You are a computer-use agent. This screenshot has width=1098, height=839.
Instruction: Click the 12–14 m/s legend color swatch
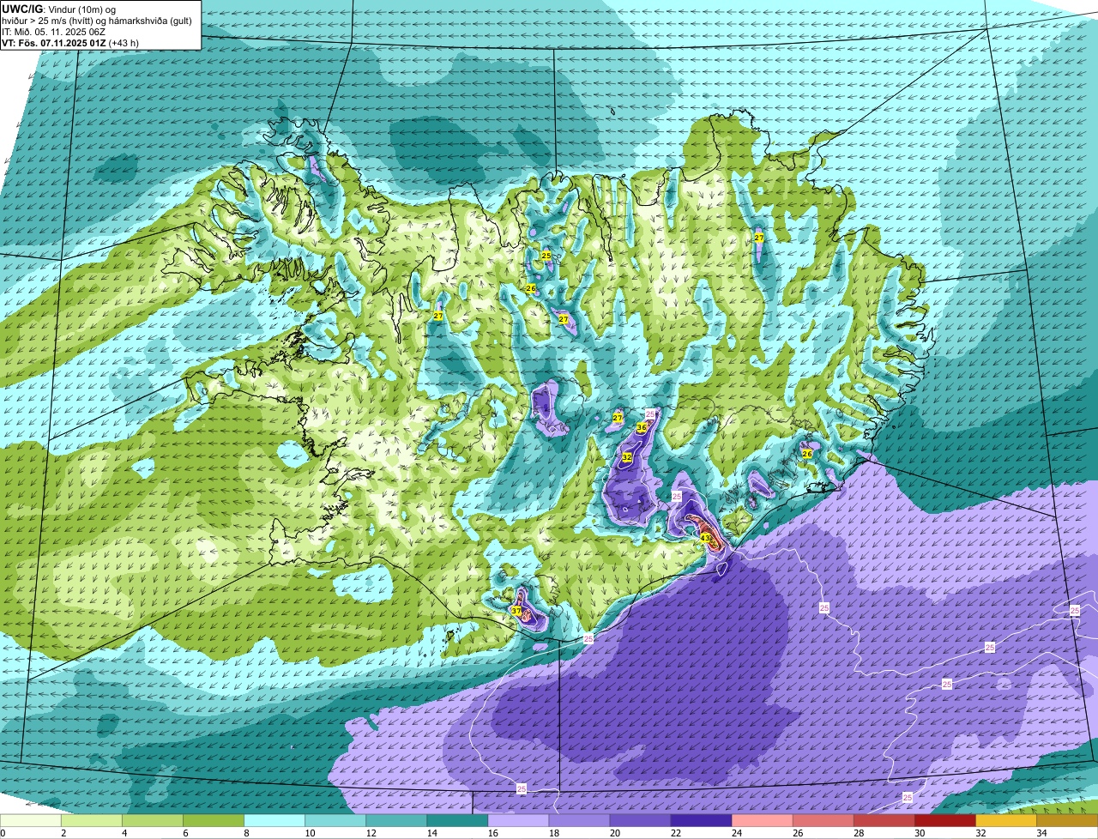tap(396, 821)
